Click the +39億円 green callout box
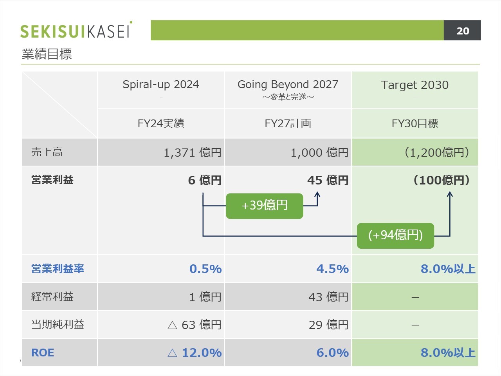Viewport: 501px width, 376px height. coord(265,206)
